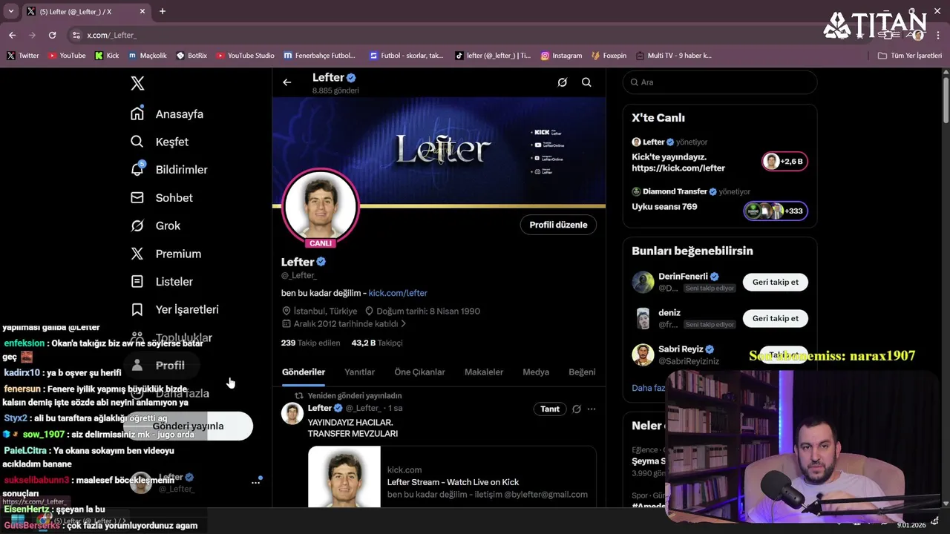Viewport: 950px width, 534px height.
Task: Open Grok icon in sidebar
Action: coord(137,225)
